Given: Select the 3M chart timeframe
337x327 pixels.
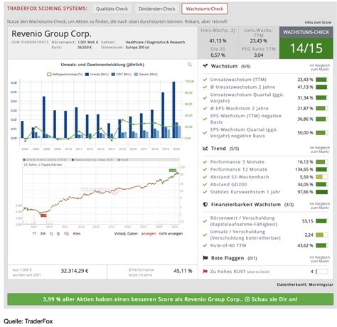Looking at the screenshot, I should click(43, 234).
